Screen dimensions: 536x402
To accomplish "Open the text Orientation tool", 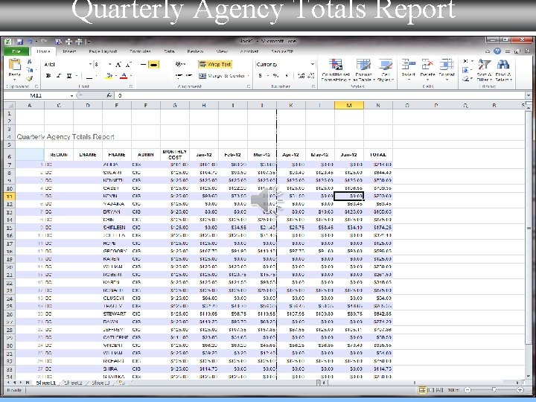I will point(180,64).
